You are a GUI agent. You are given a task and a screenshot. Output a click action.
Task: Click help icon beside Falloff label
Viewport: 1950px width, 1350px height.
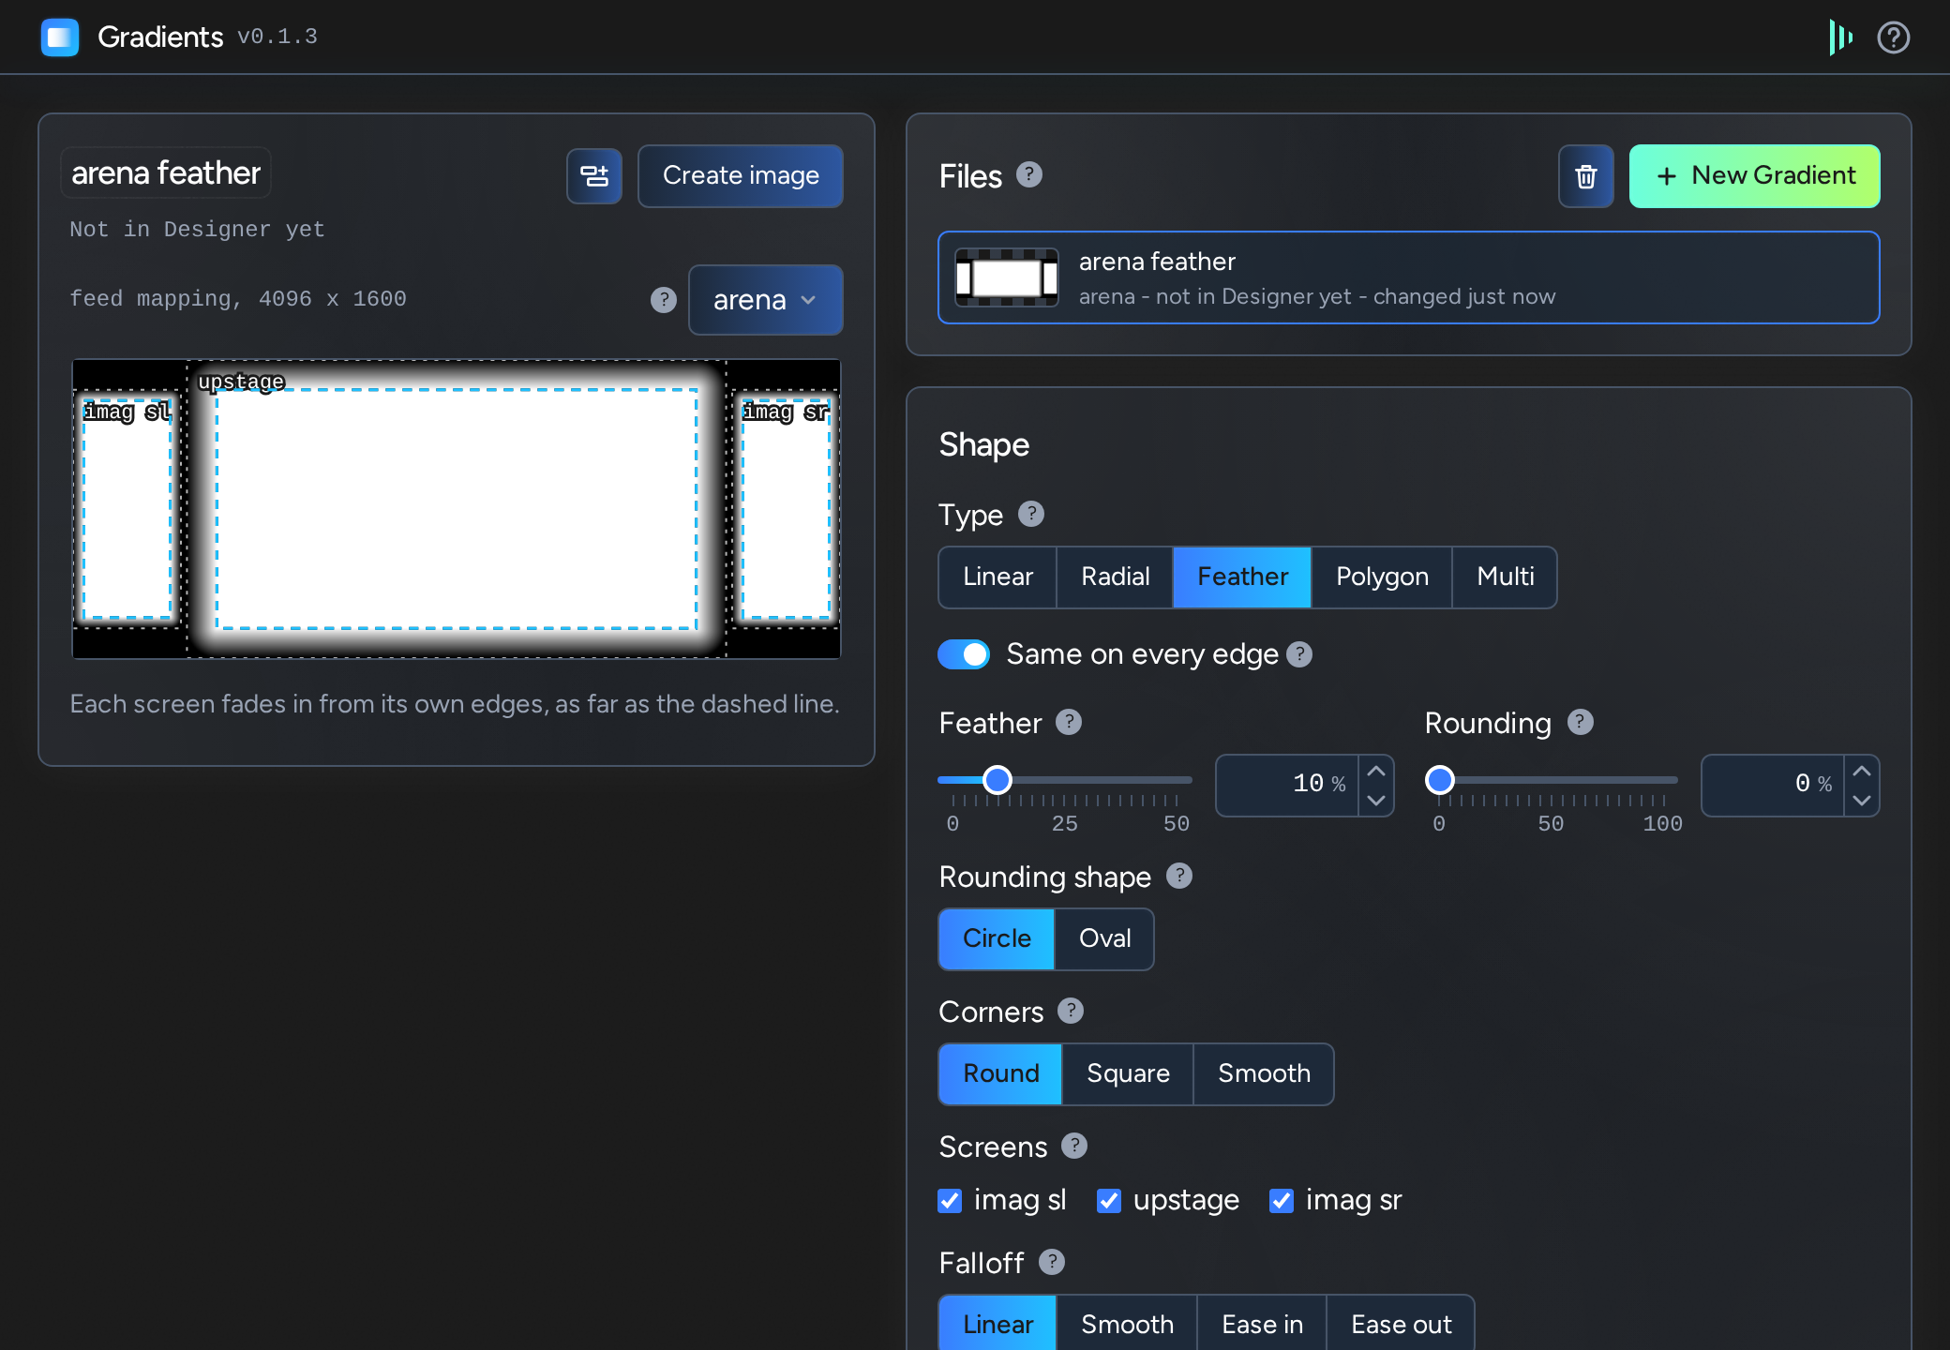tap(1052, 1262)
